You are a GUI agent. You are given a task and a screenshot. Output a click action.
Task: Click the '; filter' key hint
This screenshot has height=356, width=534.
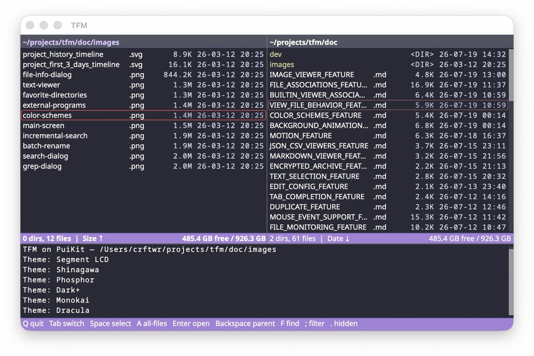tap(315, 324)
